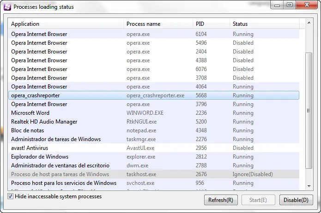Minimize the Processes loading status window
Viewport: 321px width, 213px height.
click(277, 5)
